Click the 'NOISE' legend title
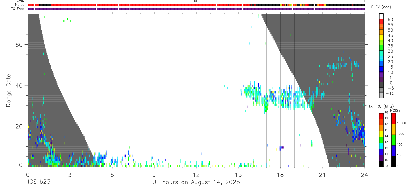410x189 pixels. point(395,110)
